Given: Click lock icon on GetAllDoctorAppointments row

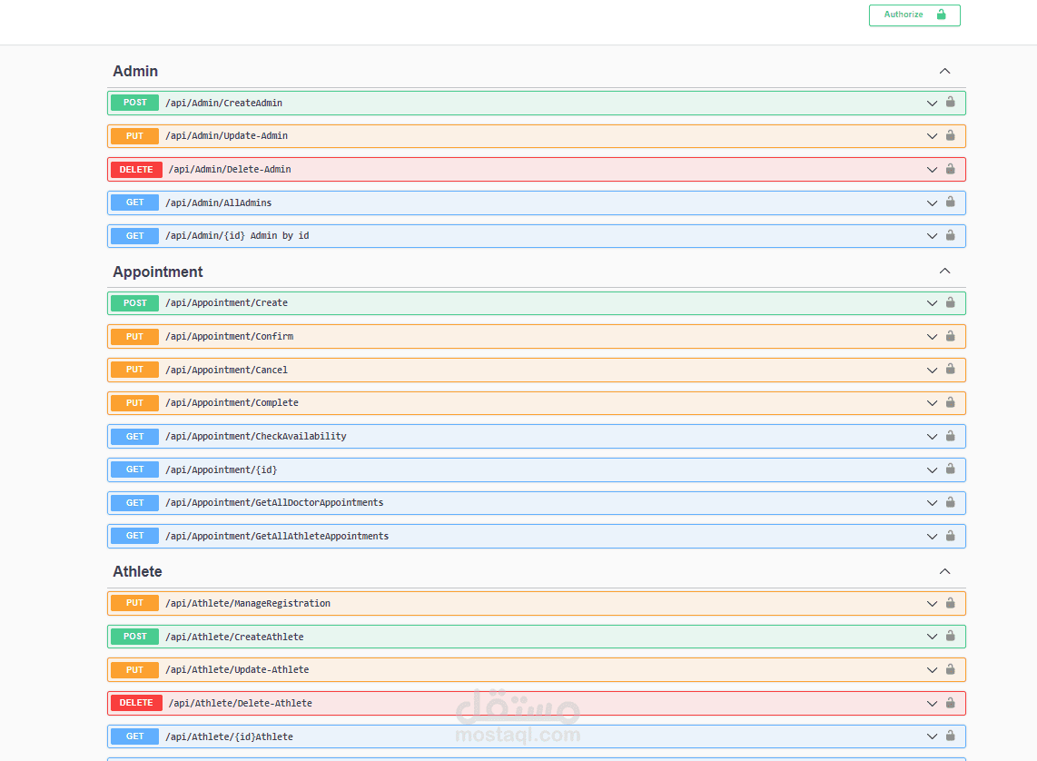Looking at the screenshot, I should pyautogui.click(x=951, y=502).
